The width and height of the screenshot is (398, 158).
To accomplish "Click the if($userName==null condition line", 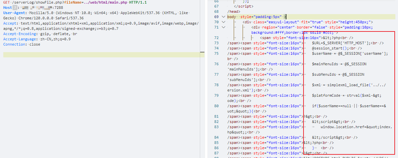I will click(x=349, y=106).
